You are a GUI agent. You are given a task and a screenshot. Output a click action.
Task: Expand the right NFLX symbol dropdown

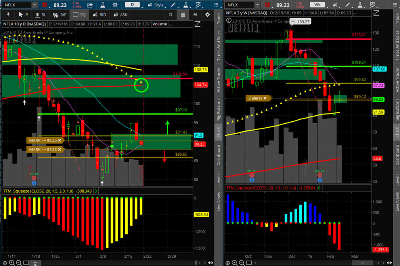[x=257, y=5]
